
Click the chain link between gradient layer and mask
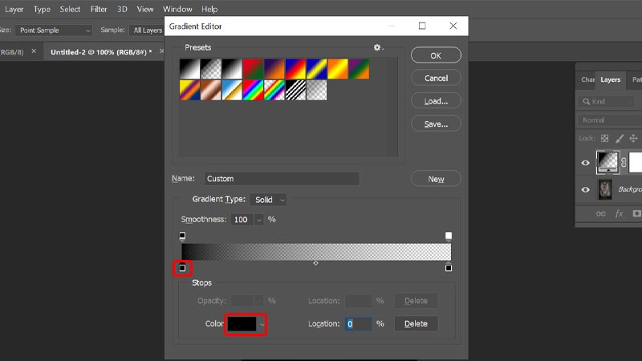pyautogui.click(x=624, y=162)
